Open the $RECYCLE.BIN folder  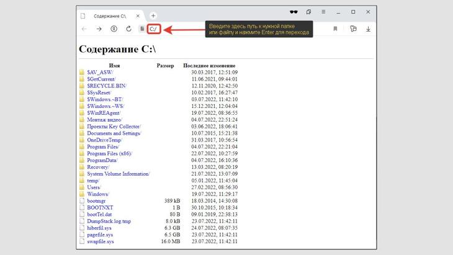107,86
